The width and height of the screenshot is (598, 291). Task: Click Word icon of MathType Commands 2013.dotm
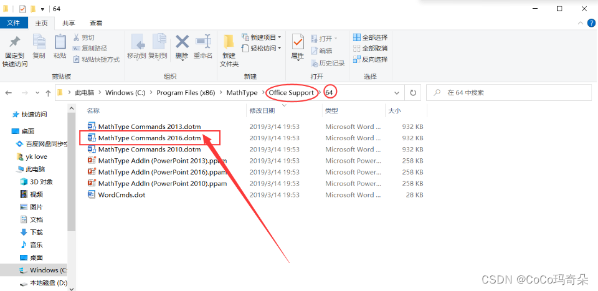point(92,126)
